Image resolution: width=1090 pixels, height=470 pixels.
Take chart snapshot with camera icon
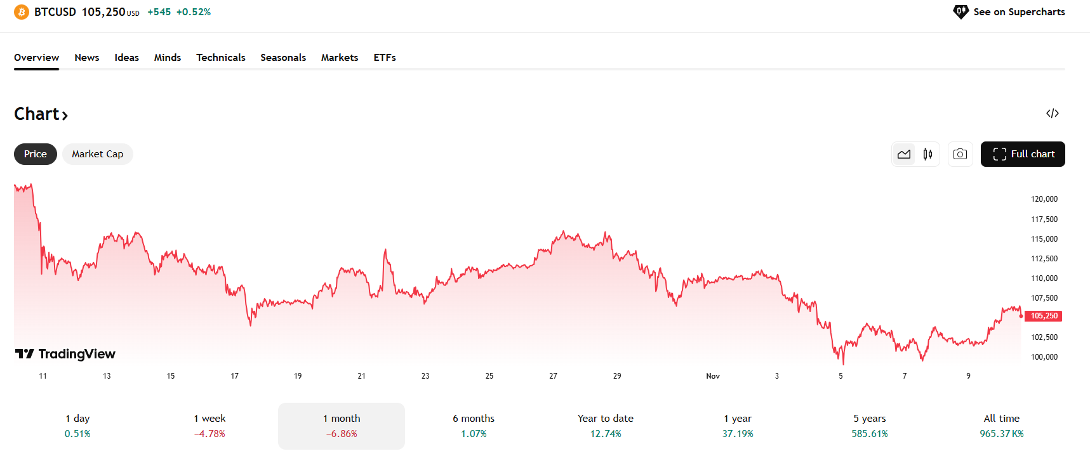pyautogui.click(x=960, y=154)
